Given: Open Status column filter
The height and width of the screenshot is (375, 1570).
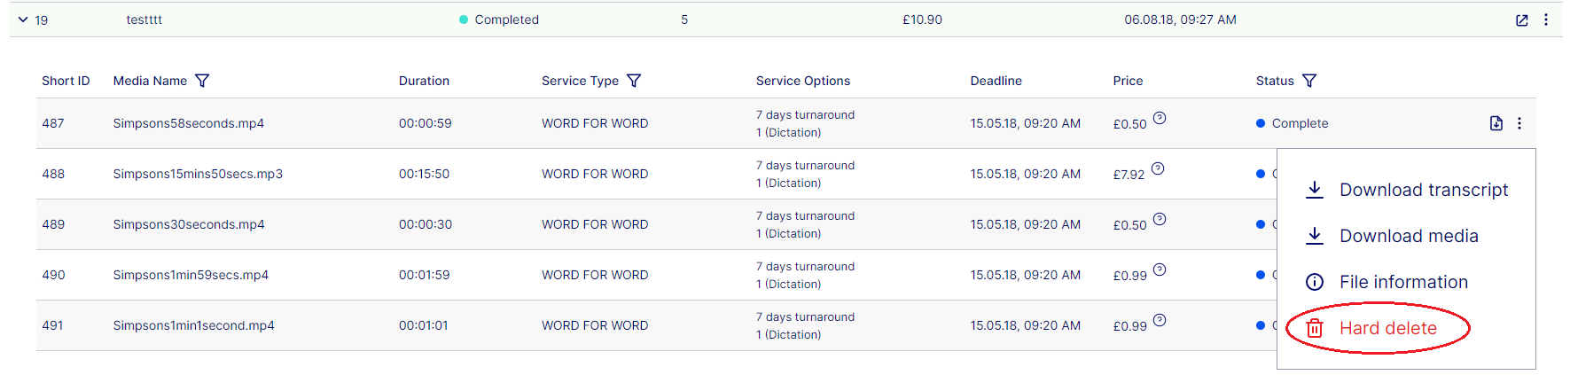Looking at the screenshot, I should pos(1309,81).
